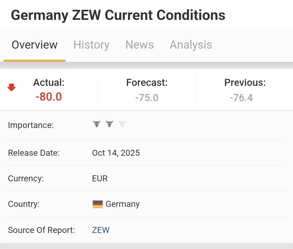Click the release date Oct 14, 2025
The image size is (293, 249).
(x=116, y=153)
